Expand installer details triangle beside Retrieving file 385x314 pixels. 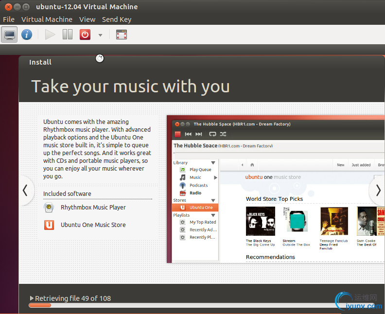pyautogui.click(x=32, y=298)
